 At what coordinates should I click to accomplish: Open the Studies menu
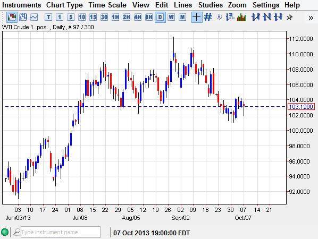[211, 5]
